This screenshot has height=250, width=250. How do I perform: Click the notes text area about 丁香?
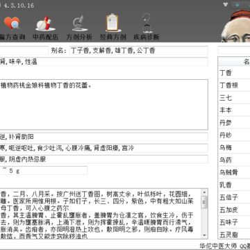[x=101, y=214]
